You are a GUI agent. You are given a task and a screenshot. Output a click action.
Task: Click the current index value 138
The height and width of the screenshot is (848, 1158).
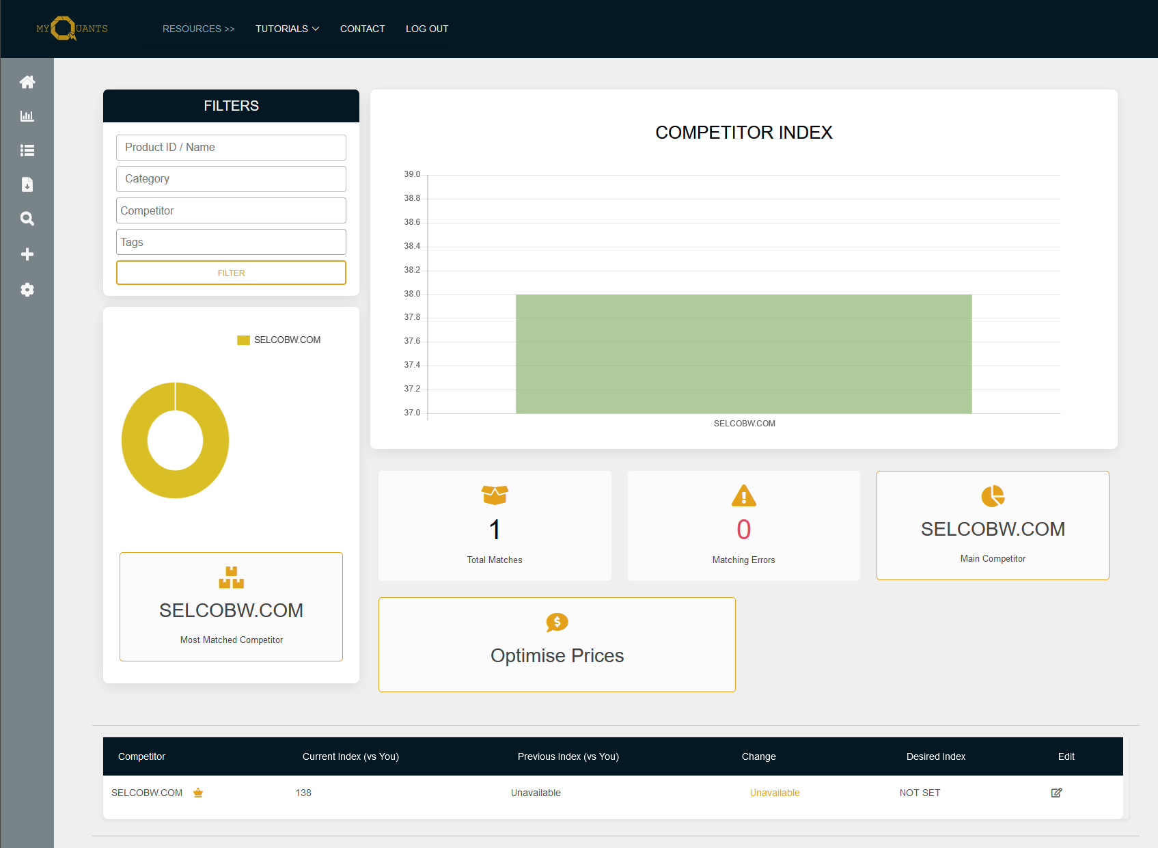coord(303,793)
